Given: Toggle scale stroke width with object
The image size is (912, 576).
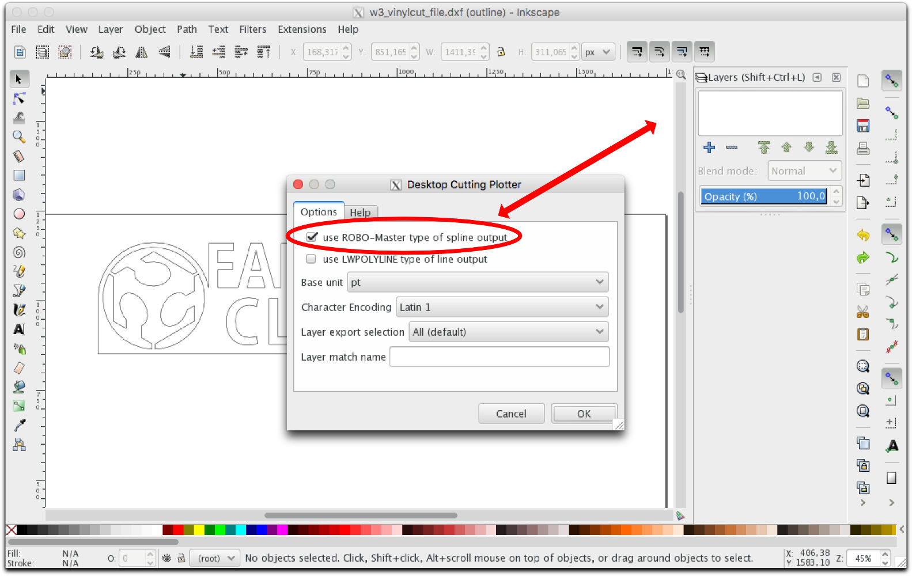Looking at the screenshot, I should [x=637, y=52].
